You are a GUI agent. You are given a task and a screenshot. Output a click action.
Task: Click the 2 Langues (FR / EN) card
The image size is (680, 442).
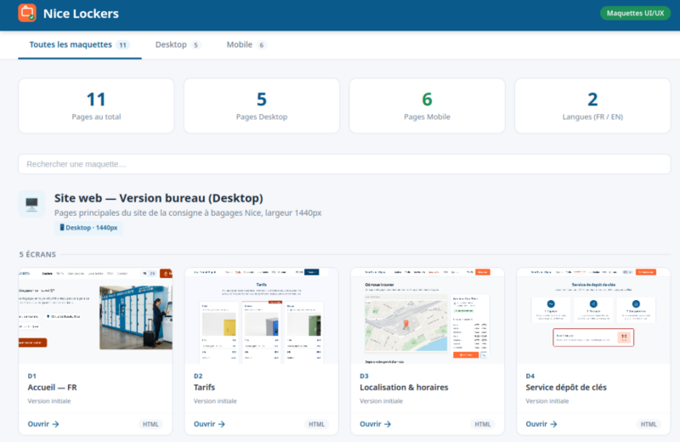592,106
